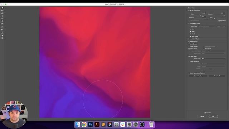Select the Hand tool
This screenshot has height=129, width=229.
point(3,35)
